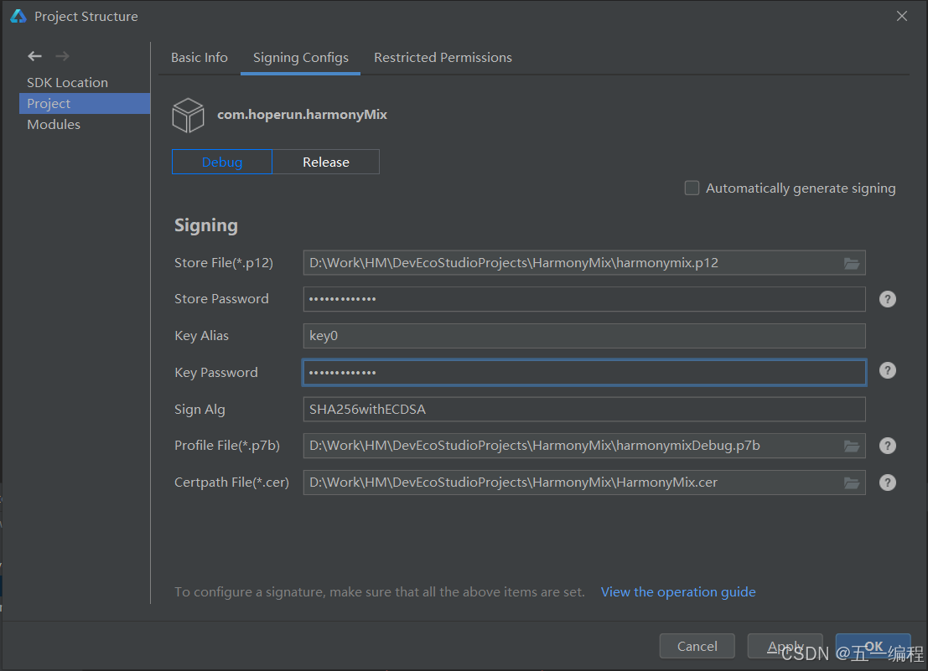
Task: Select Project in sidebar
Action: point(85,104)
